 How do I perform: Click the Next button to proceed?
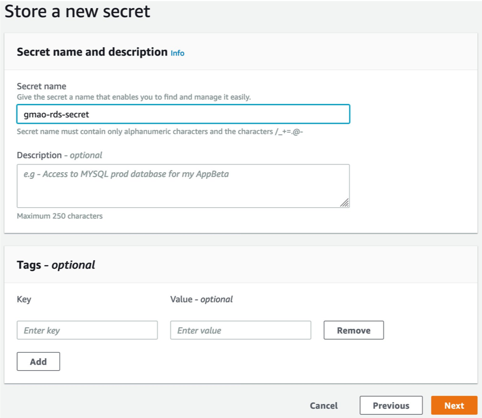(454, 405)
